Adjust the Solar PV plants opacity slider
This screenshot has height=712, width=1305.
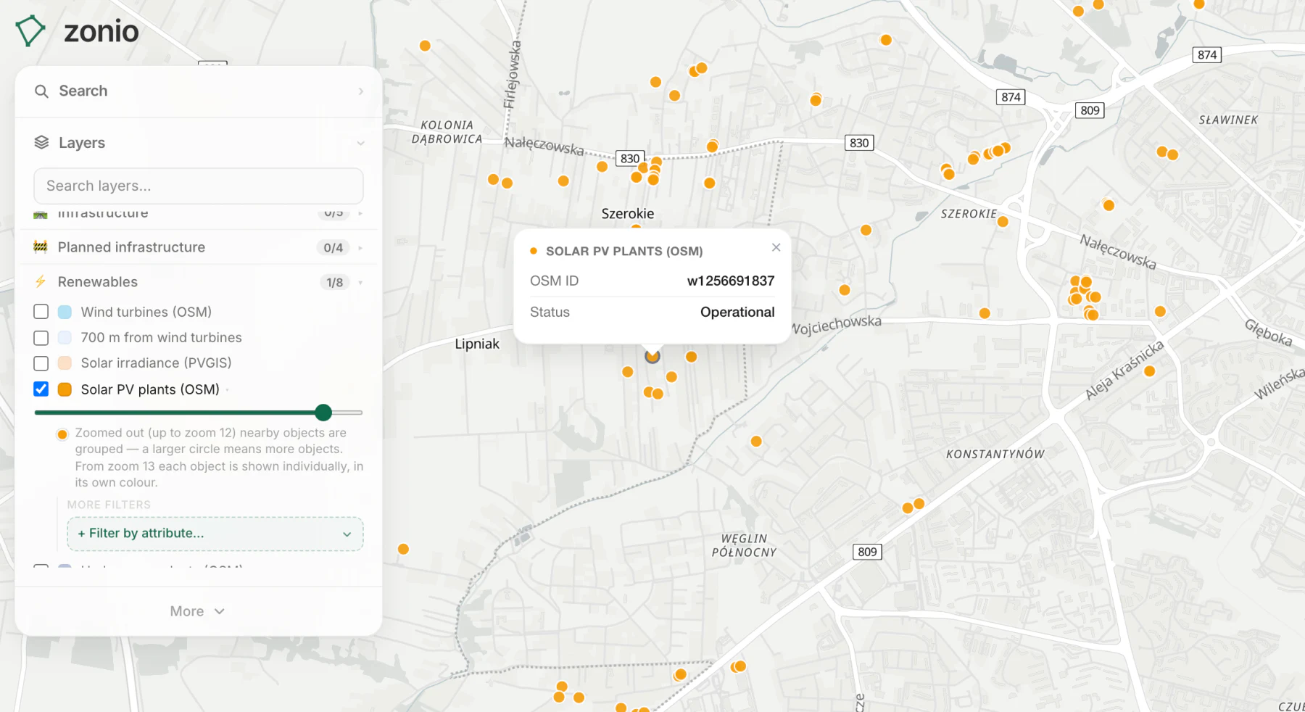323,413
